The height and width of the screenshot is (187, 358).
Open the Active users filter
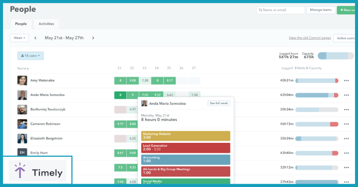345,38
